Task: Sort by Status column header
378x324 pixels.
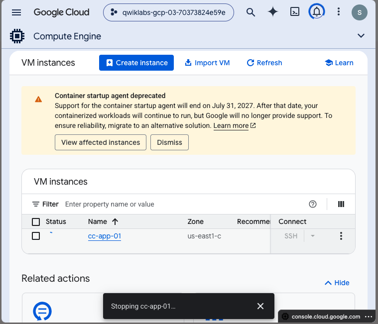Action: 56,221
